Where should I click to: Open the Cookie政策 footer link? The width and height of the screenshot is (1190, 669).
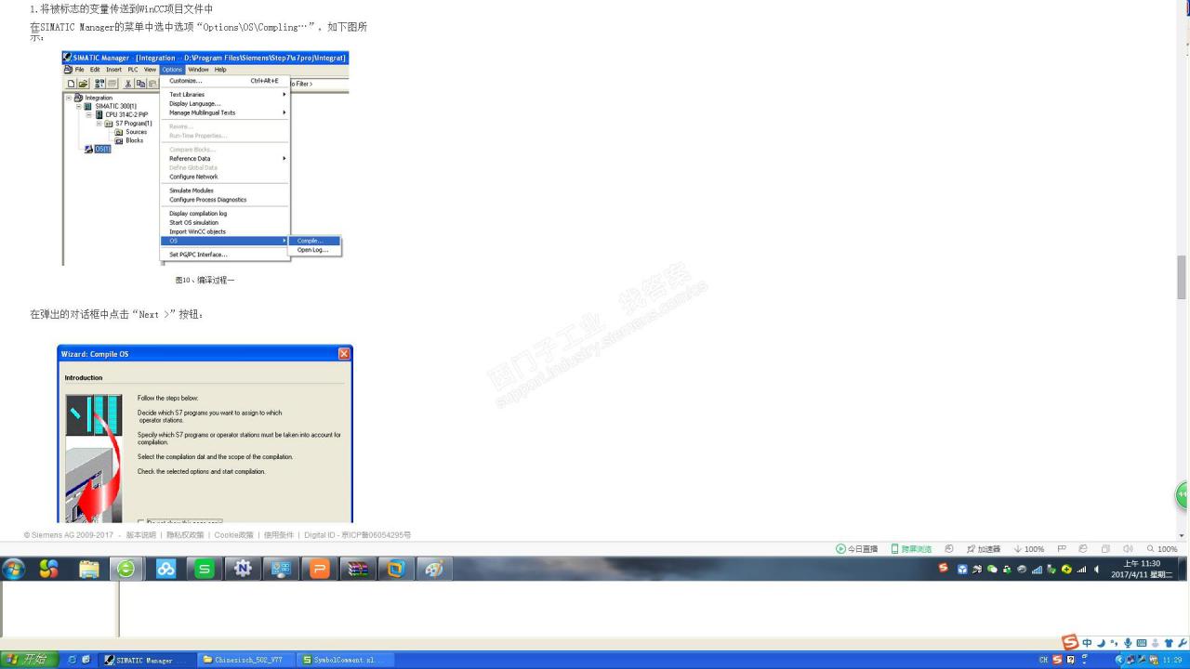(234, 535)
